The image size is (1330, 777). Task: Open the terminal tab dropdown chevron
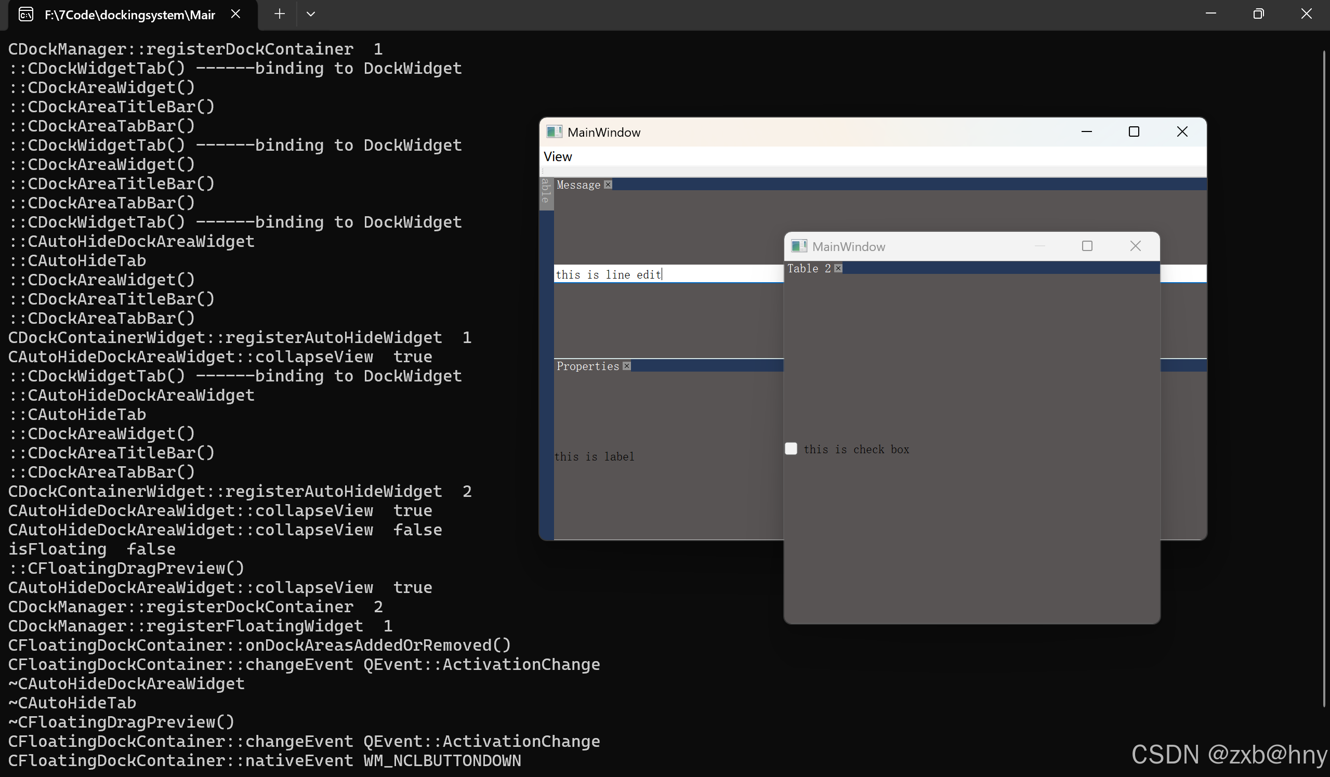pyautogui.click(x=310, y=14)
